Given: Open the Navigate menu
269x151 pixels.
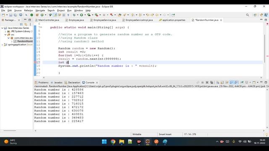Looking at the screenshot, I should click(x=40, y=10).
